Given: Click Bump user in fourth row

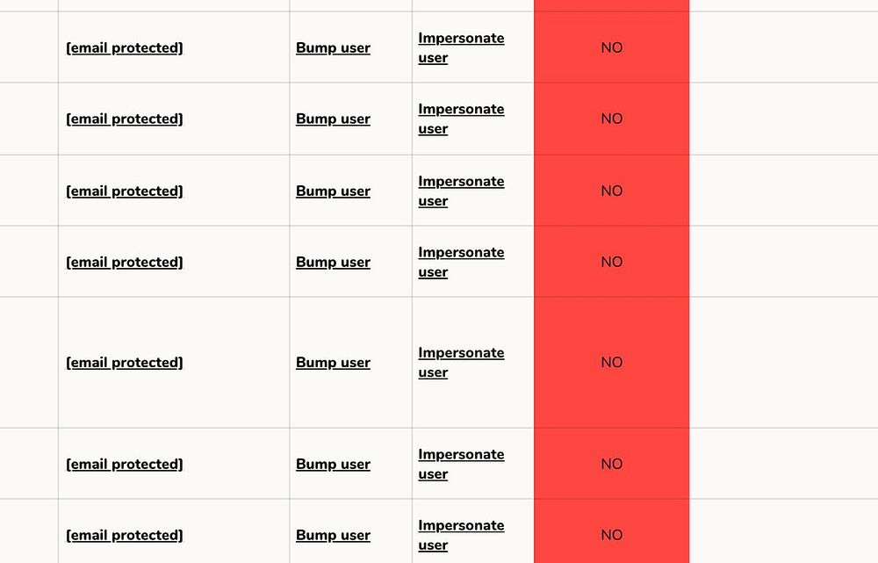Looking at the screenshot, I should coord(333,263).
